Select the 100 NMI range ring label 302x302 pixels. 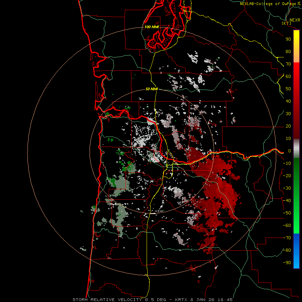pos(152,27)
